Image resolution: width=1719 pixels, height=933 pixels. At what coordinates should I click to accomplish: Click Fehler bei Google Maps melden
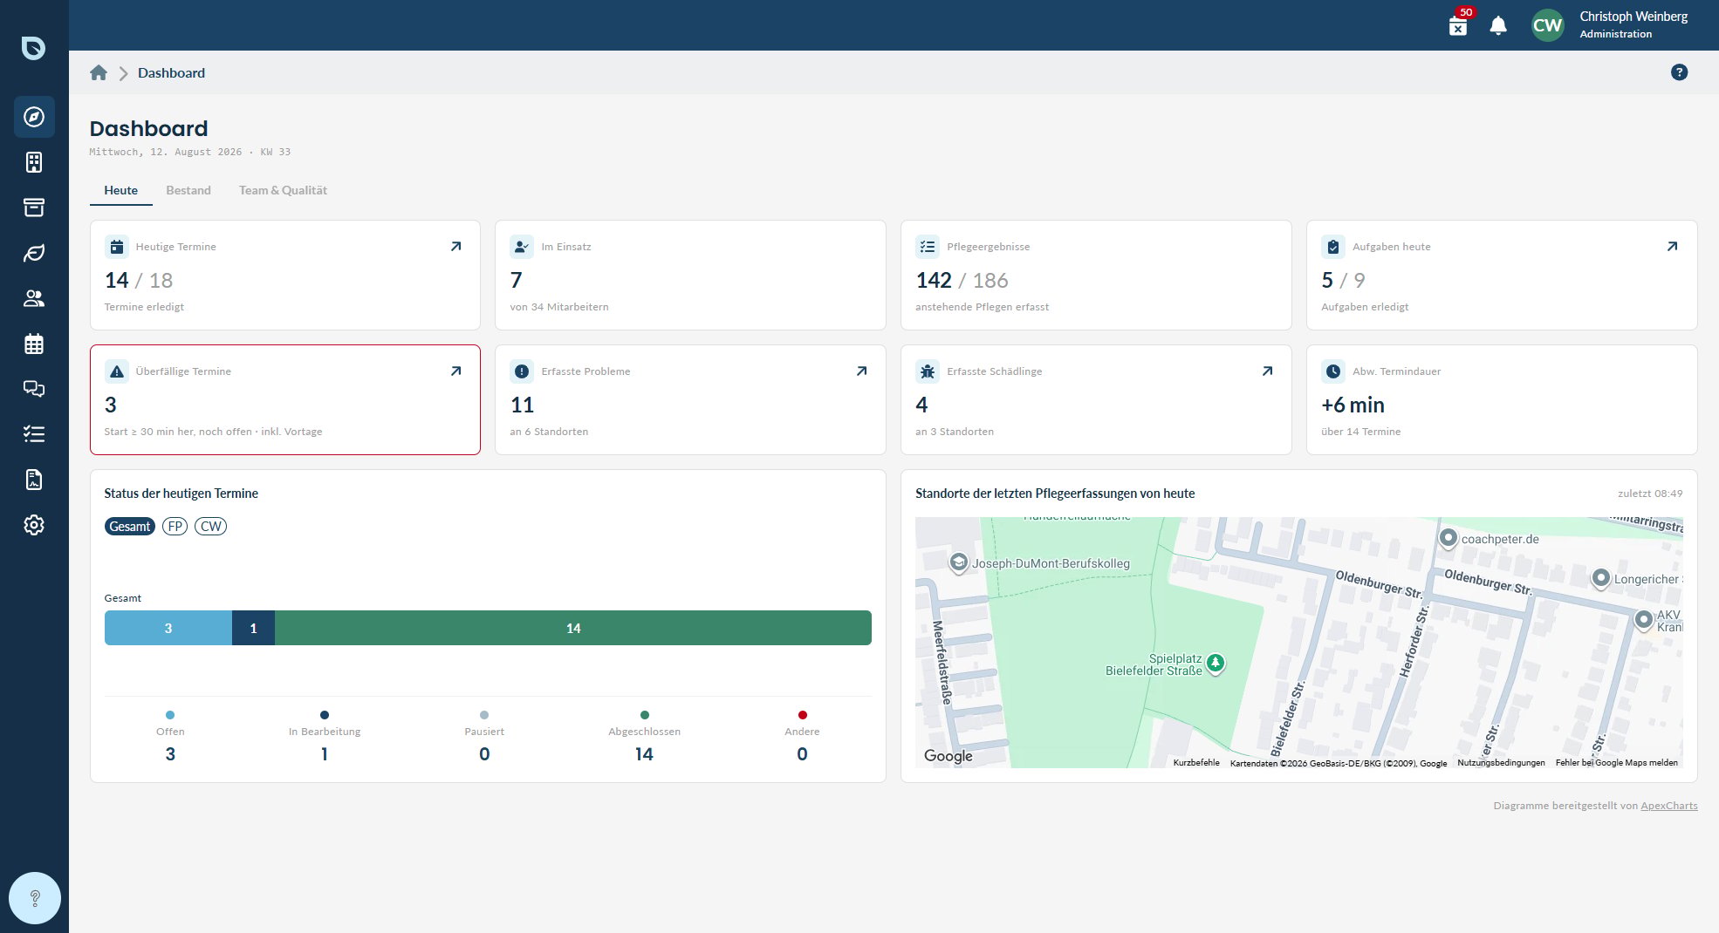pyautogui.click(x=1617, y=763)
